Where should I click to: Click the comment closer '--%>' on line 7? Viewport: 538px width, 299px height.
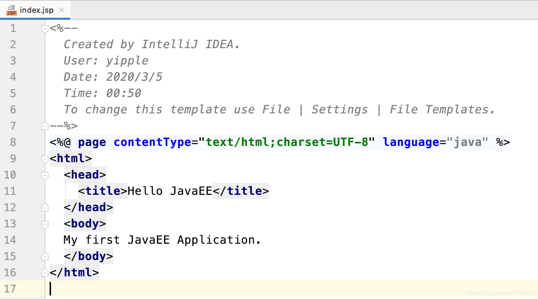(x=64, y=126)
